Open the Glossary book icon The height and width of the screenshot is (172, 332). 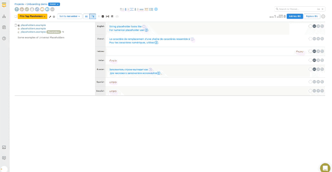47,9
